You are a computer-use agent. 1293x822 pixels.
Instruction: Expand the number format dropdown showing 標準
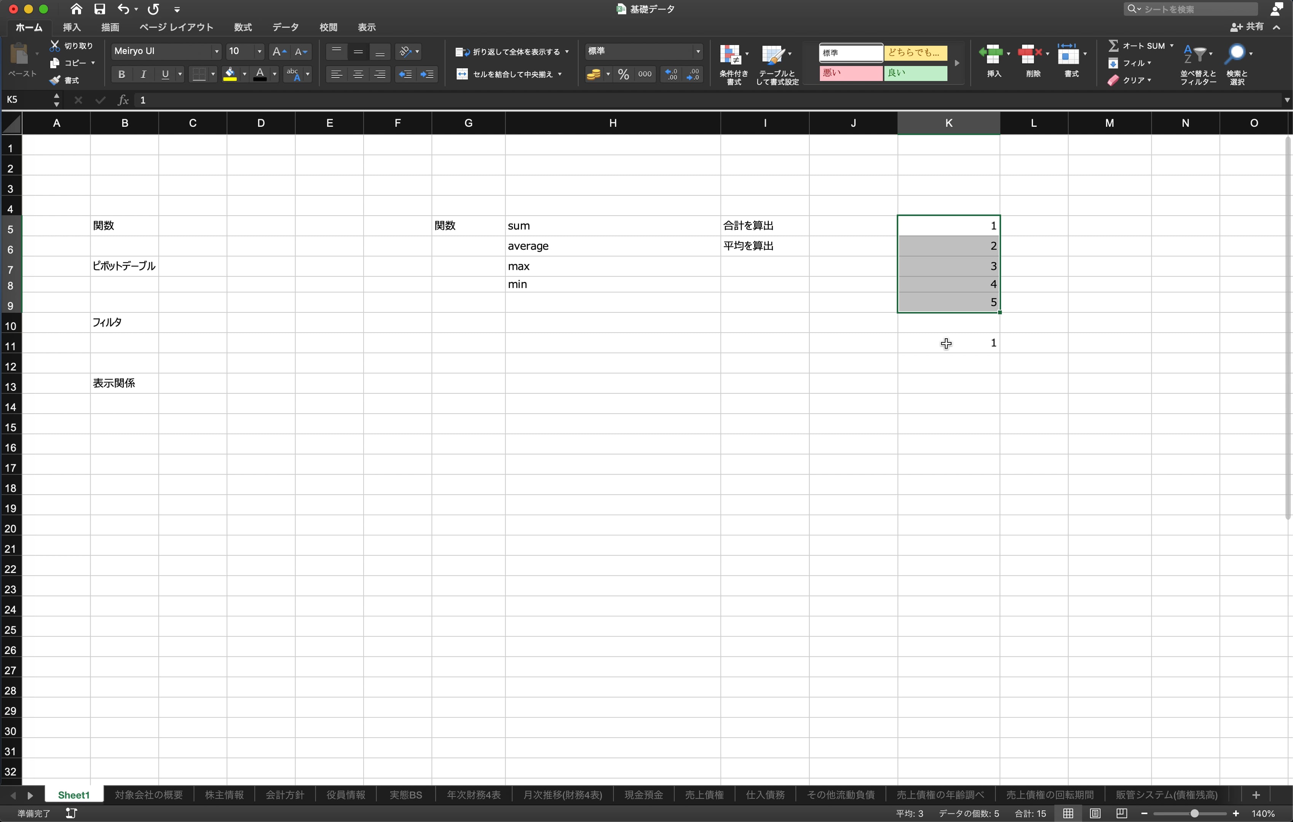[x=698, y=51]
